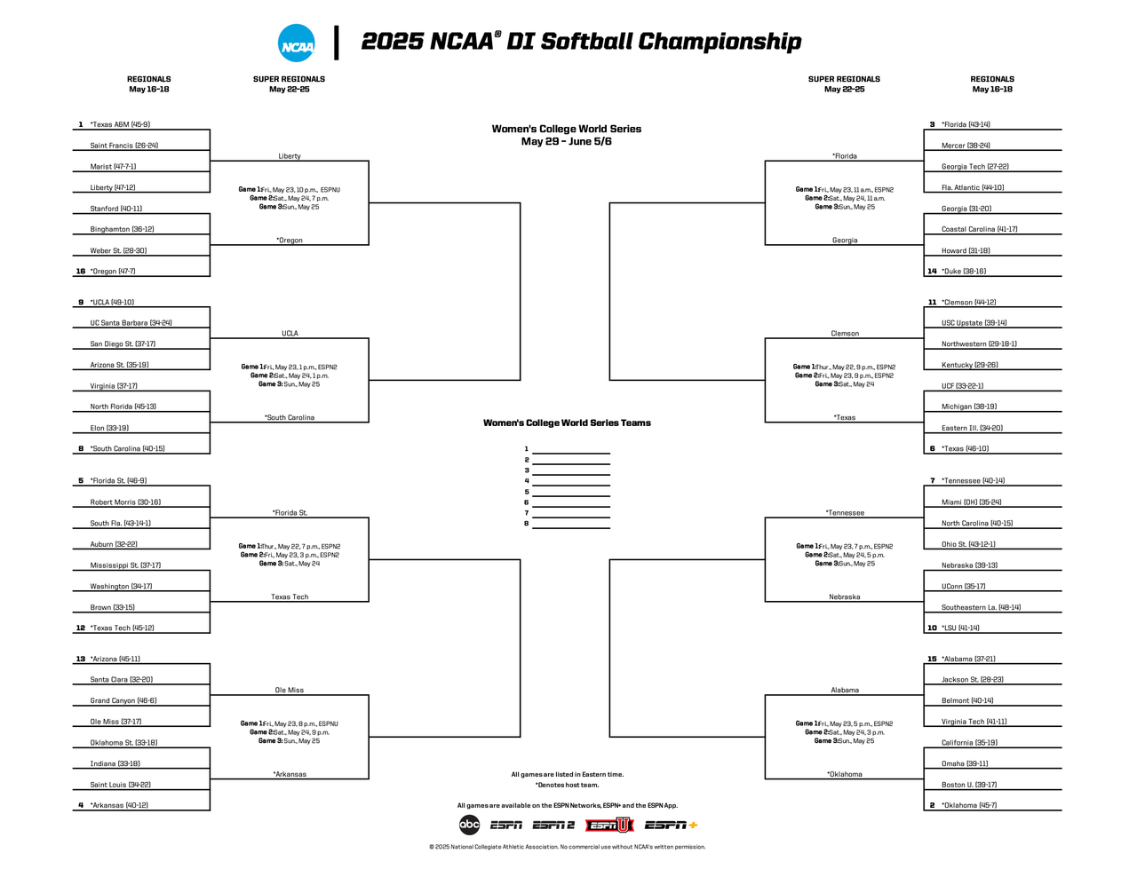Click Women's College World Series May 29 heading
This screenshot has width=1137, height=877.
pos(567,135)
